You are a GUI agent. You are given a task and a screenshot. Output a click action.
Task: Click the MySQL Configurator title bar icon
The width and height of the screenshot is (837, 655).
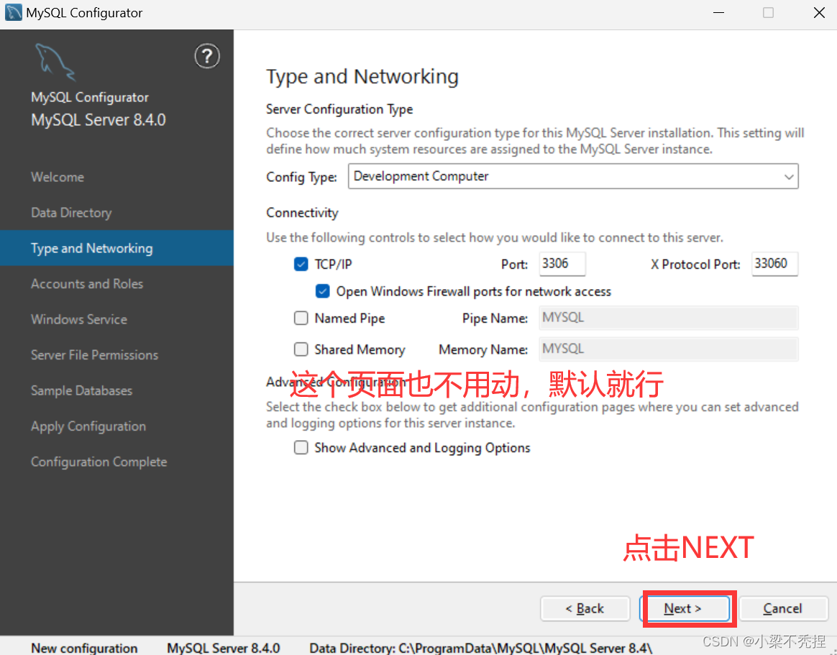[14, 12]
